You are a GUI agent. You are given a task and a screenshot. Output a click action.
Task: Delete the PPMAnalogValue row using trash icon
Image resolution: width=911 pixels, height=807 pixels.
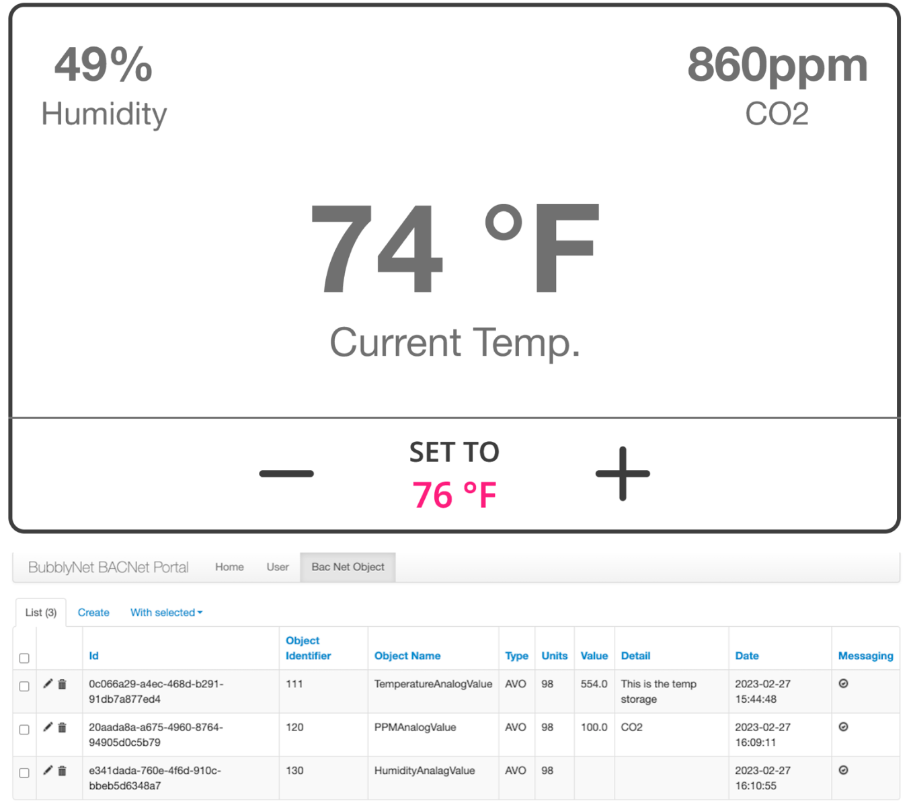[x=62, y=727]
